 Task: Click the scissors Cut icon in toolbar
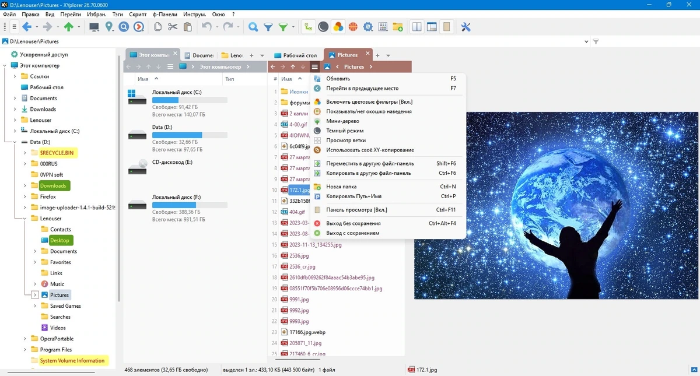click(173, 27)
